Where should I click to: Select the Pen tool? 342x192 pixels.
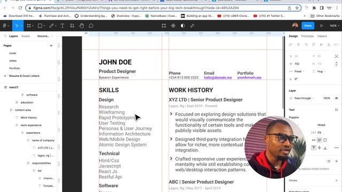51,26
